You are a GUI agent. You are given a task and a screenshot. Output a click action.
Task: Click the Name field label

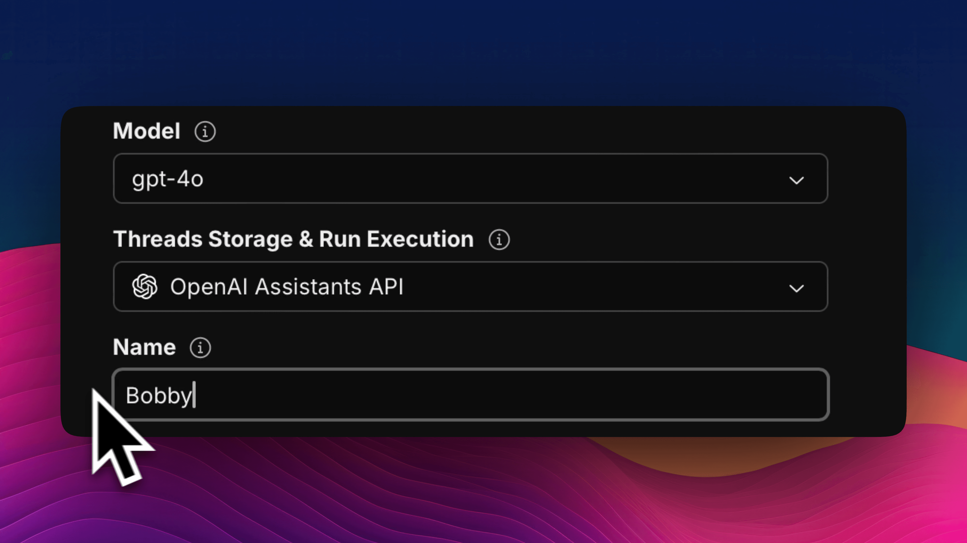[x=144, y=347]
